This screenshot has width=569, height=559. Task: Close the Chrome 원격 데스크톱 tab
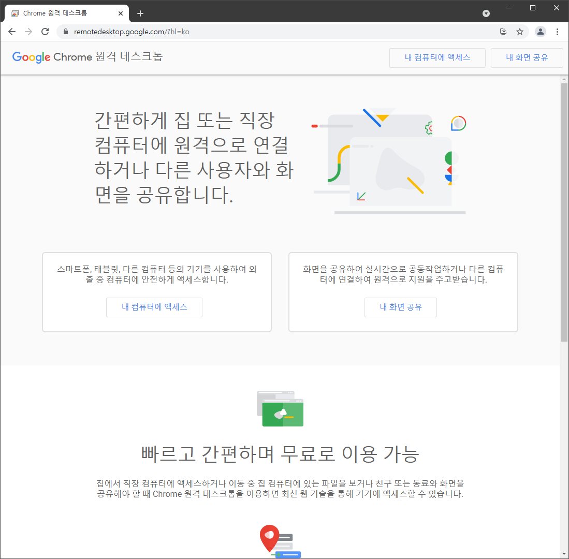(x=121, y=13)
